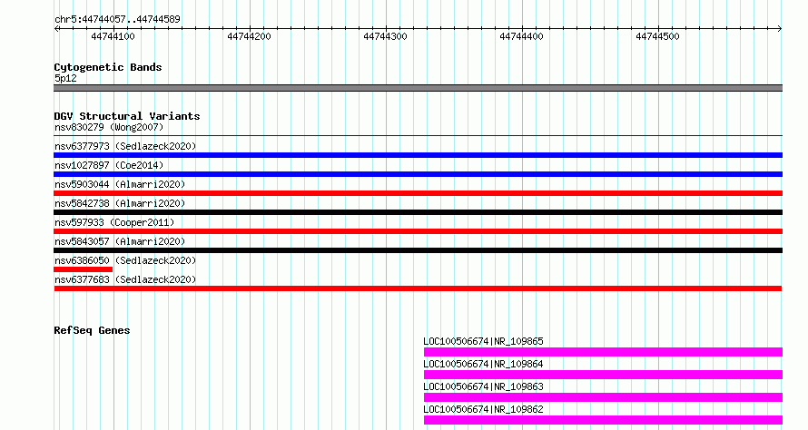Select the magenta NR_109862 gene bar
The image size is (808, 430).
coord(603,420)
